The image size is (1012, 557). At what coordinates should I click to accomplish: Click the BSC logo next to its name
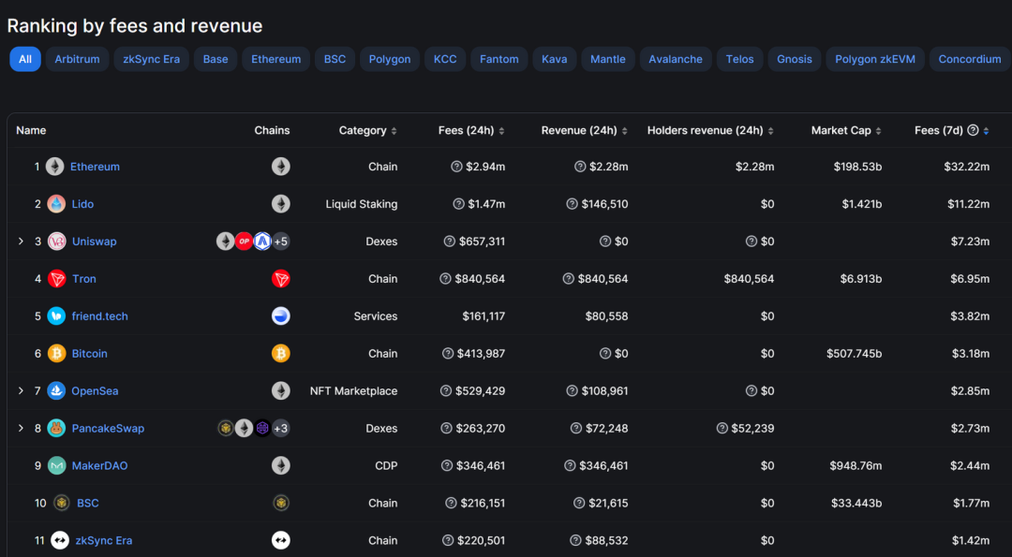(62, 503)
